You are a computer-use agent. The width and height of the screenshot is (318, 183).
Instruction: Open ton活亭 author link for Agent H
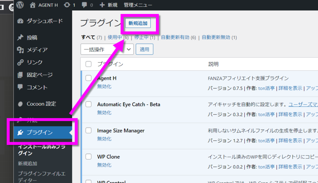[266, 88]
